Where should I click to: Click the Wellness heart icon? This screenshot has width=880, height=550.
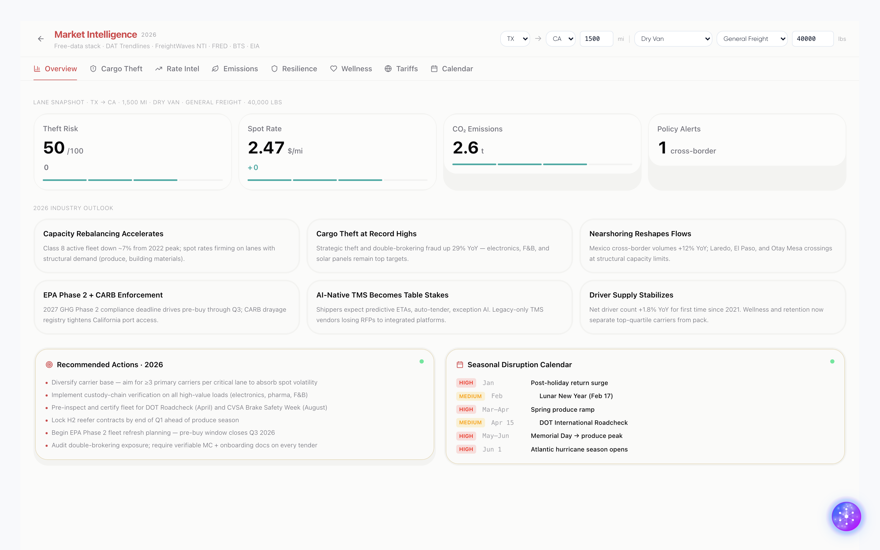[x=333, y=69]
